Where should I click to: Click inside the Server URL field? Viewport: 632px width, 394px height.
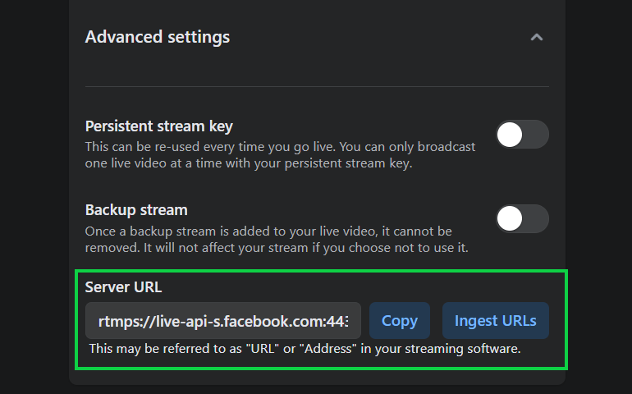[223, 321]
